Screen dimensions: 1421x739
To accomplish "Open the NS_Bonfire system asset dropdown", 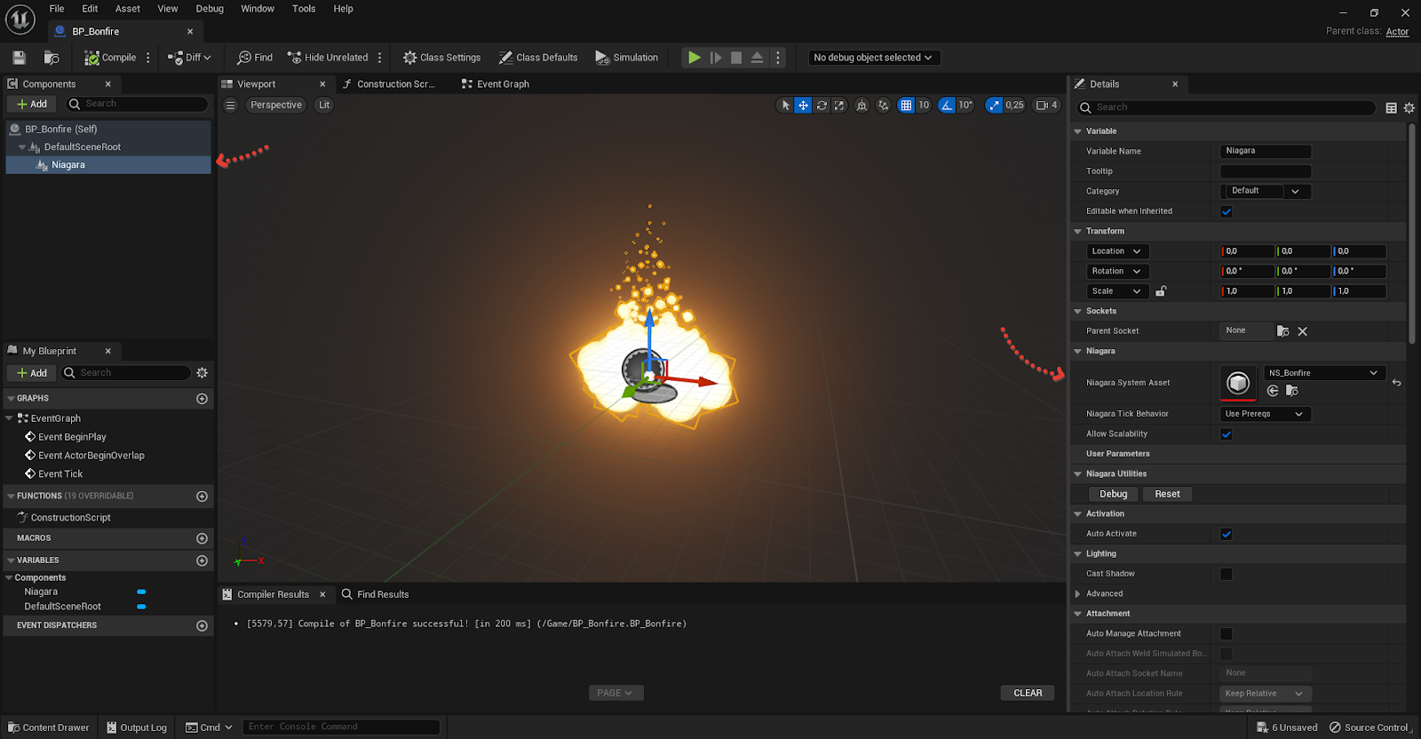I will tap(1322, 373).
